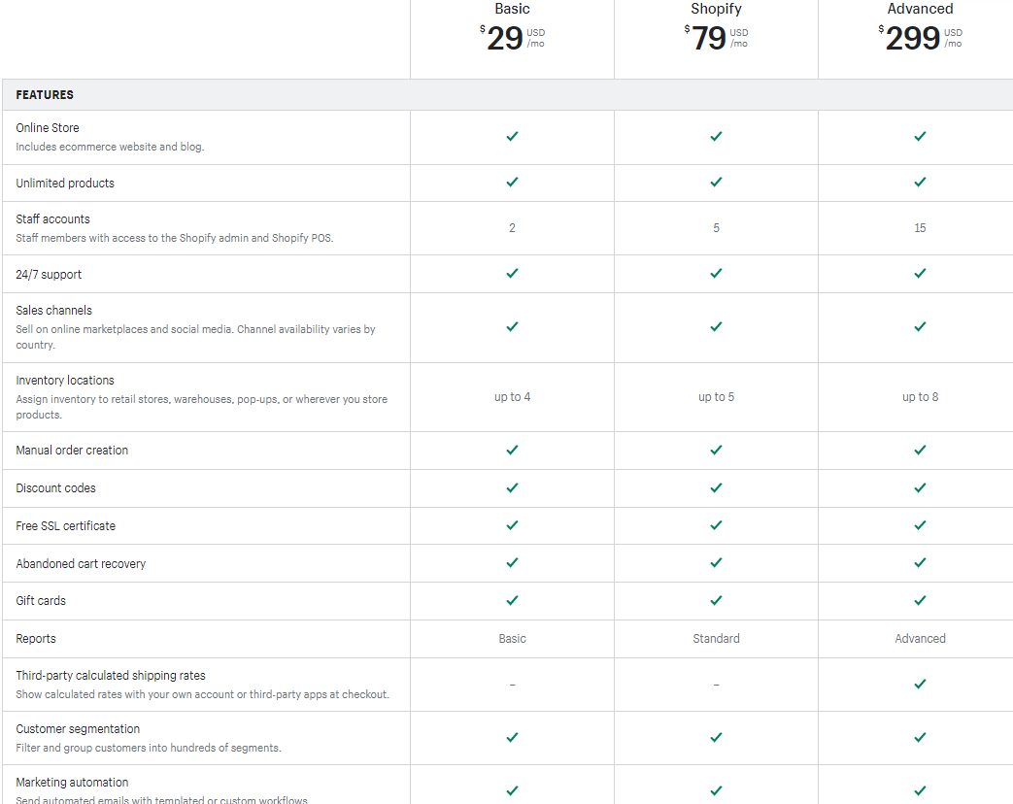
Task: Click Abandoned cart recovery checkmark under Basic
Action: (x=512, y=563)
